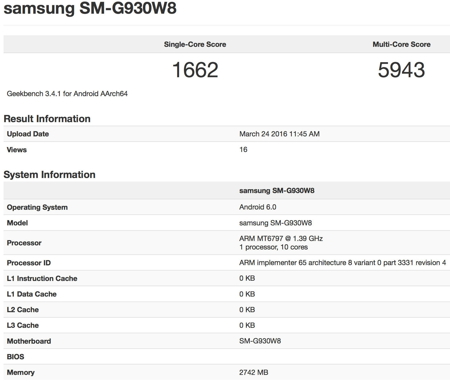Select the Memory value "2742 MB"
The width and height of the screenshot is (450, 382).
(254, 372)
